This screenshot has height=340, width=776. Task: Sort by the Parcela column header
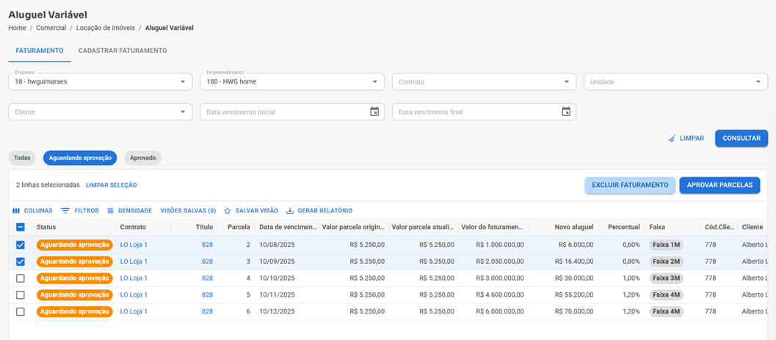[x=239, y=227]
